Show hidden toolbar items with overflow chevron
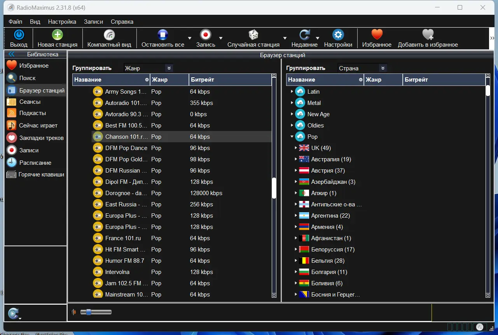 point(492,38)
